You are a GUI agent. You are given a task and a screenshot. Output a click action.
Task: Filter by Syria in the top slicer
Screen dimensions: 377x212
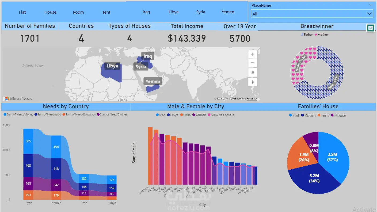(201, 12)
